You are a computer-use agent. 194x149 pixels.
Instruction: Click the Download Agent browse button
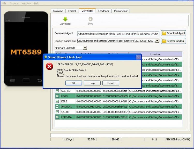(x=173, y=33)
